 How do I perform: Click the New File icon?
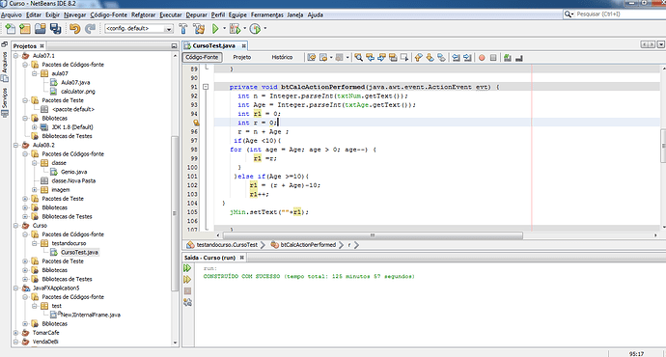pyautogui.click(x=11, y=28)
